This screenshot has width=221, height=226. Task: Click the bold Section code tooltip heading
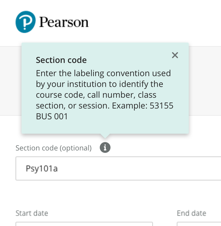(61, 60)
